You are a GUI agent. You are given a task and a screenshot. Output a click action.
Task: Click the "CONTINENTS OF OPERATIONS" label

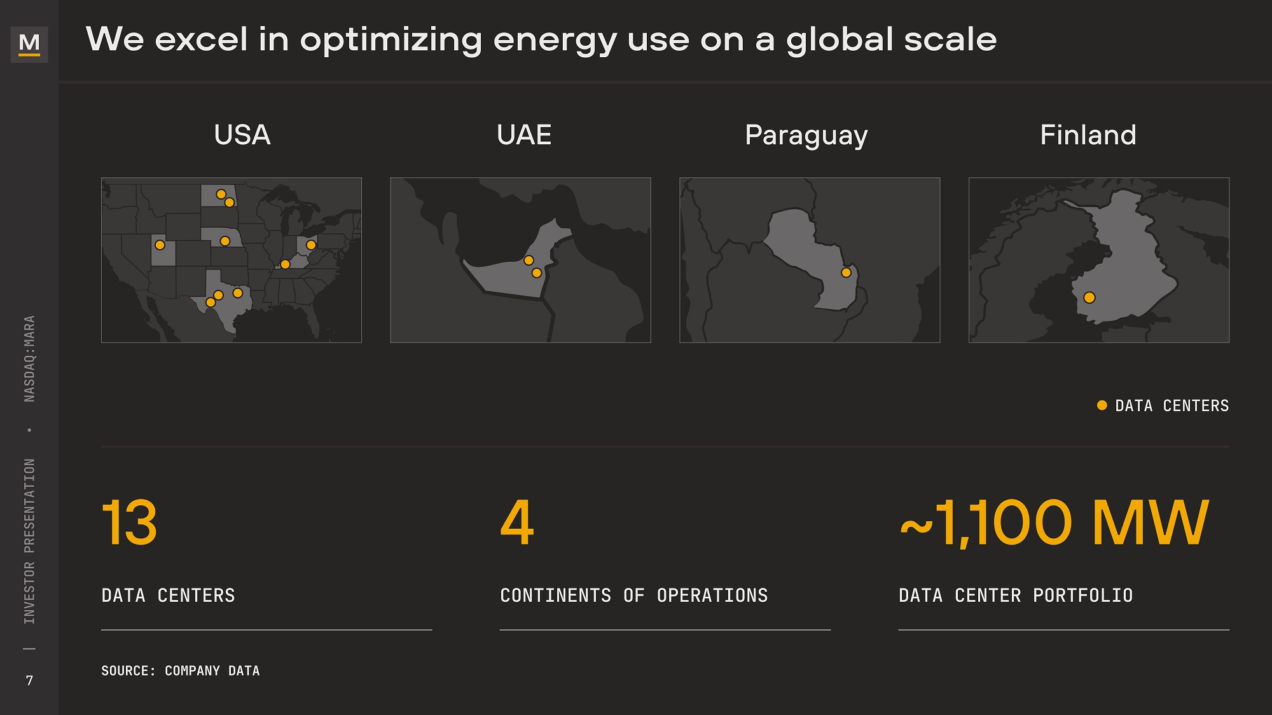point(633,596)
